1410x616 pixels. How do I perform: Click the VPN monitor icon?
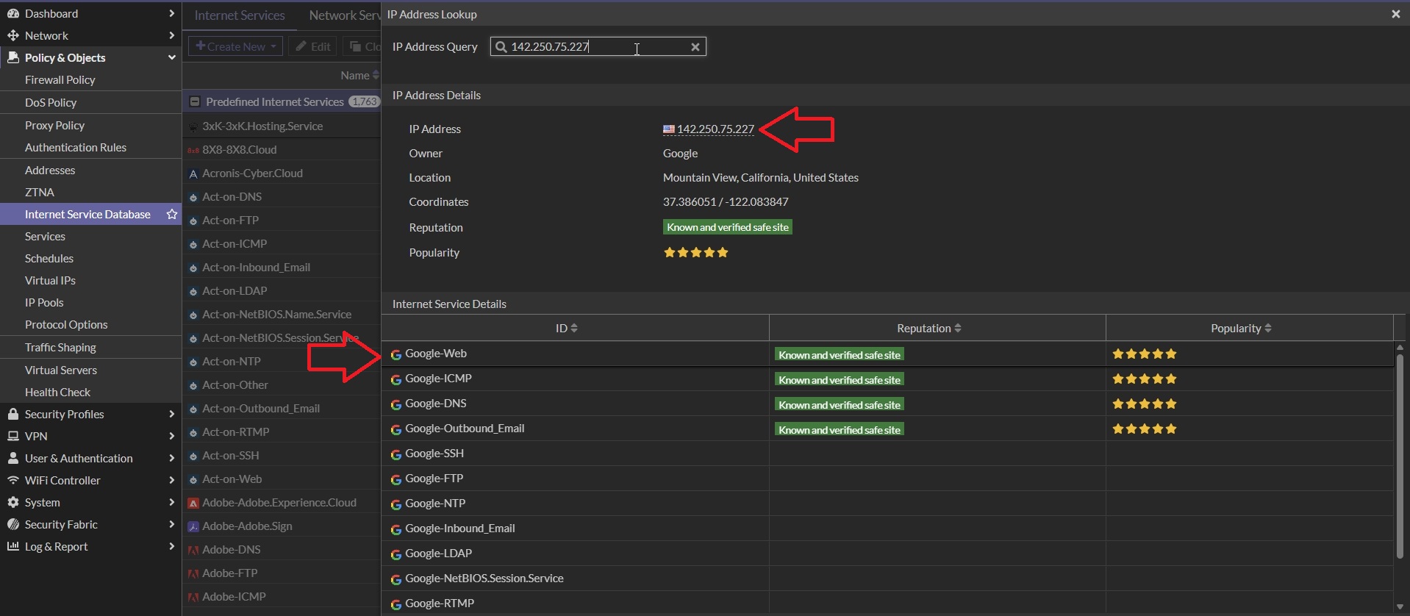pyautogui.click(x=13, y=436)
